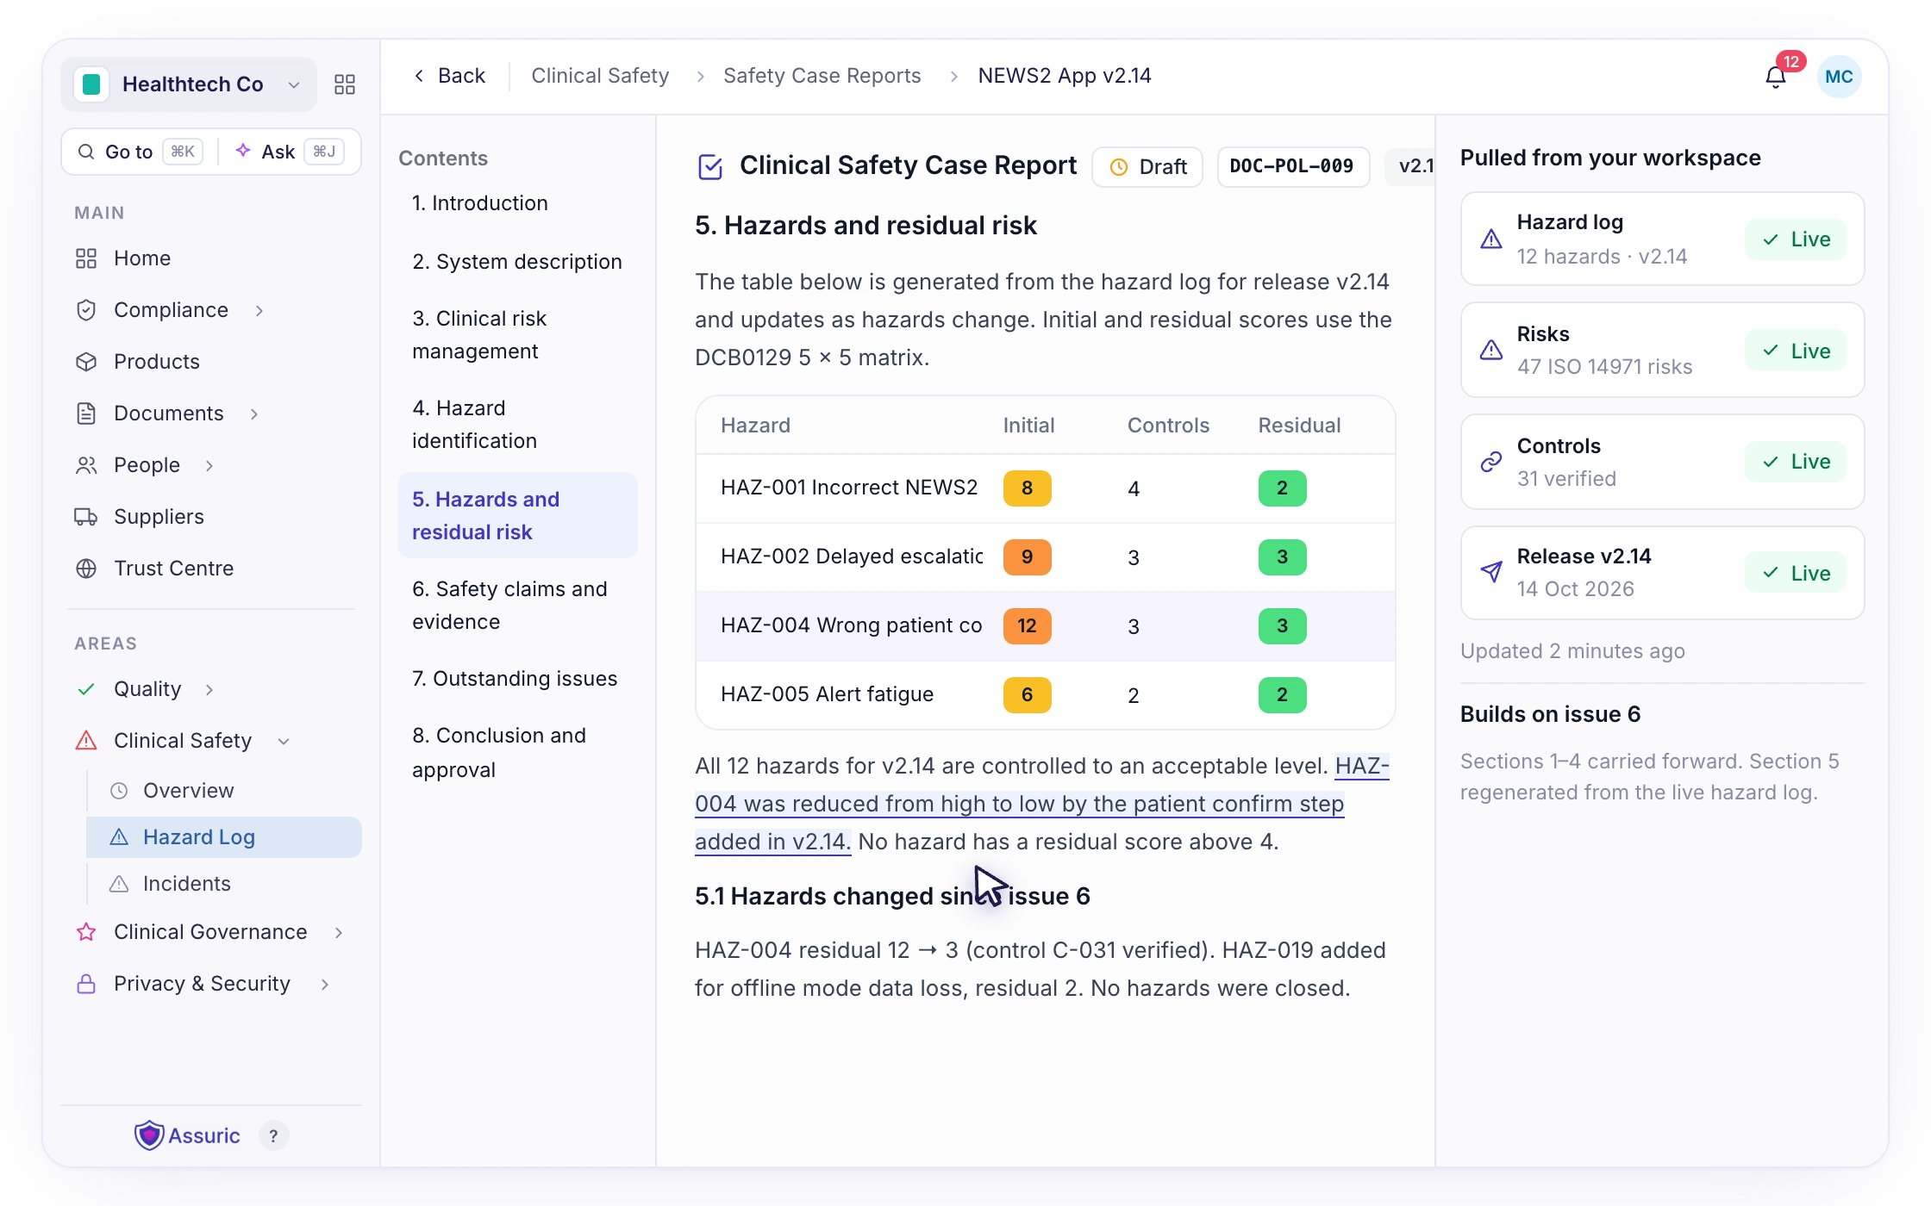Jump to 7. Outstanding issues
The height and width of the screenshot is (1206, 1931).
click(x=515, y=679)
